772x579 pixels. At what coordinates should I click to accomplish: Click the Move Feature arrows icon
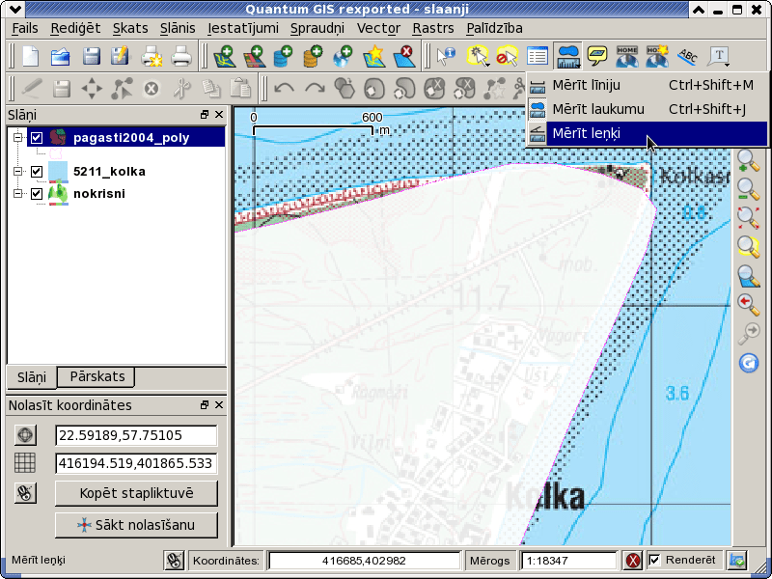92,89
